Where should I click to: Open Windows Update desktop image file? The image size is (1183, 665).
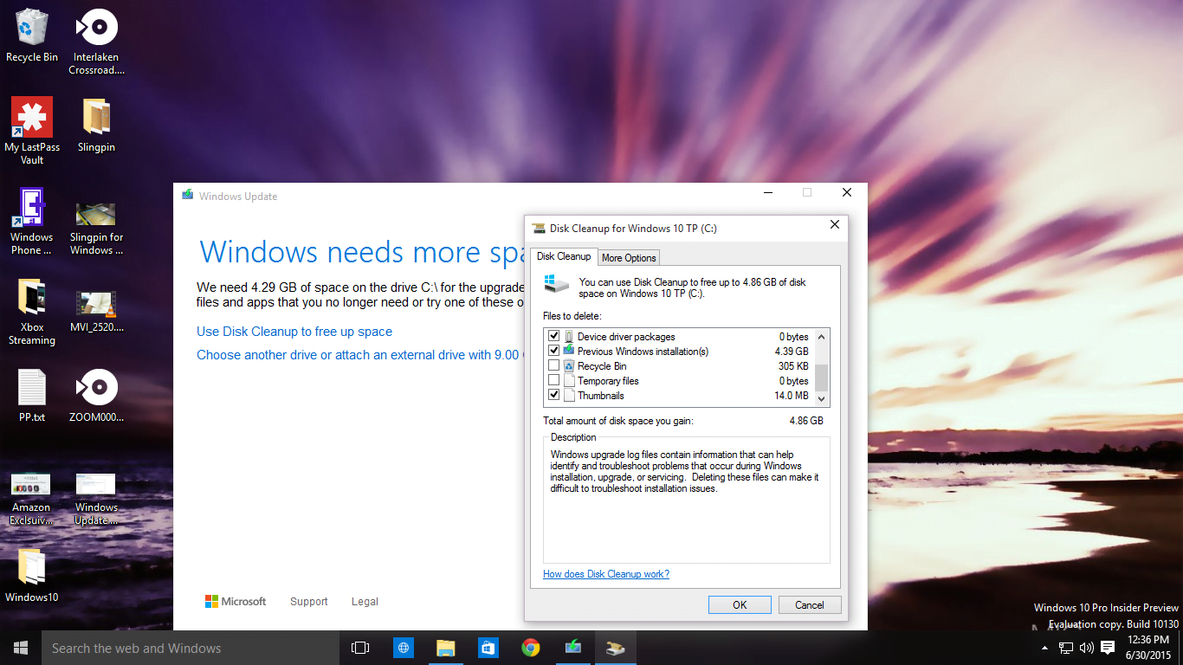pos(96,500)
